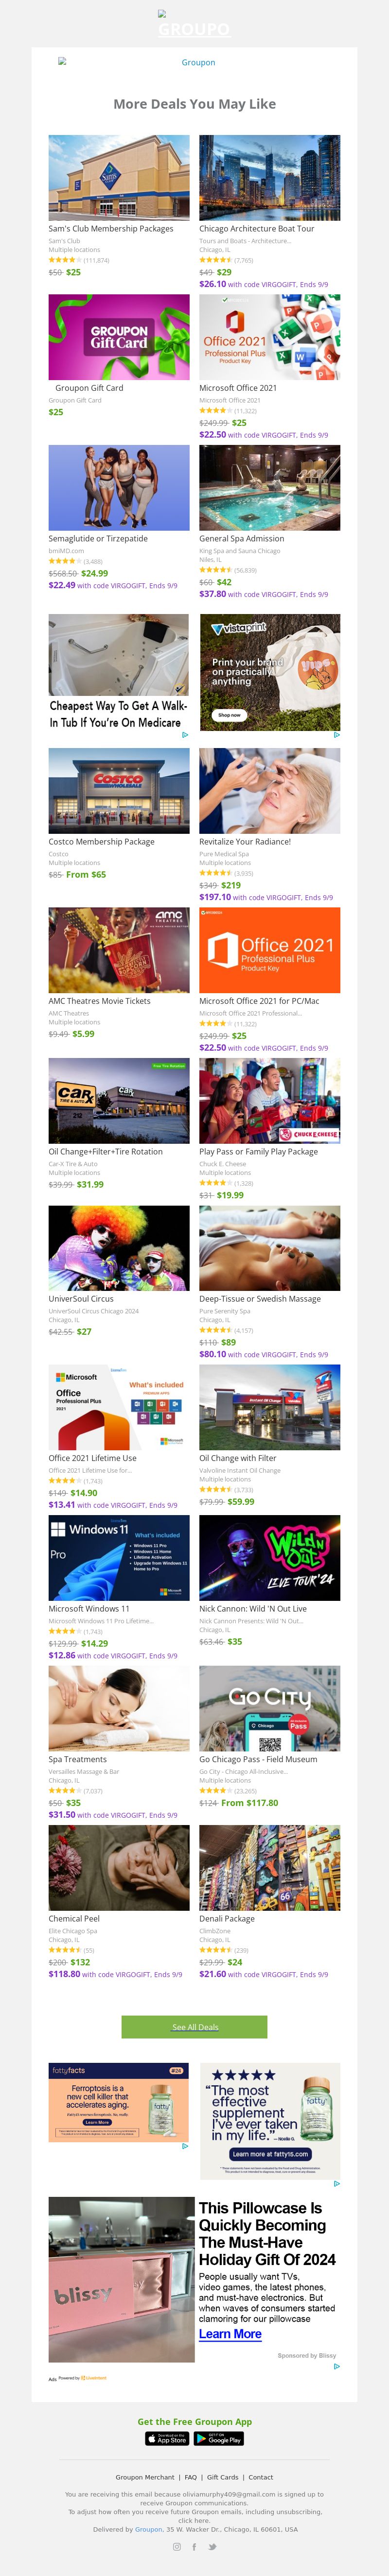Click the Groupon link in delivered-by text
This screenshot has width=389, height=2576.
pyautogui.click(x=149, y=2529)
